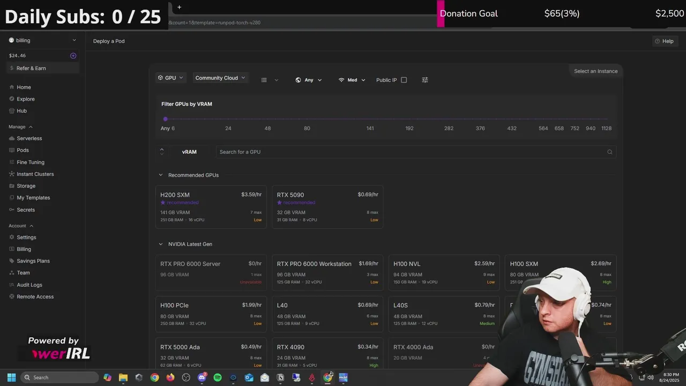Choose the RTX 5000 Ada card

point(211,354)
